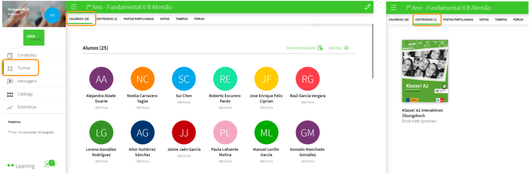Open Mensagens from the sidebar
Viewport: 529px width, 175px height.
pyautogui.click(x=27, y=81)
